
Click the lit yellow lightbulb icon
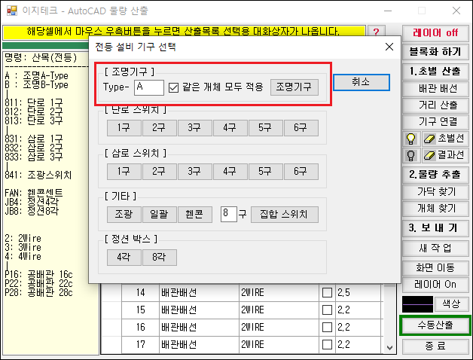(x=410, y=139)
